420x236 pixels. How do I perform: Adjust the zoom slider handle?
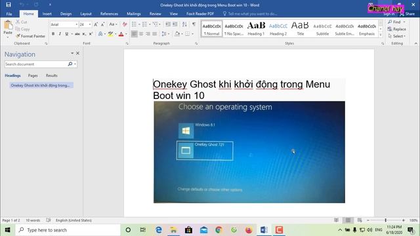pos(385,220)
